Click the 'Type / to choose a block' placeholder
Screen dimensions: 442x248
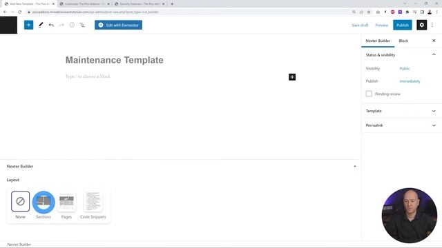[88, 76]
